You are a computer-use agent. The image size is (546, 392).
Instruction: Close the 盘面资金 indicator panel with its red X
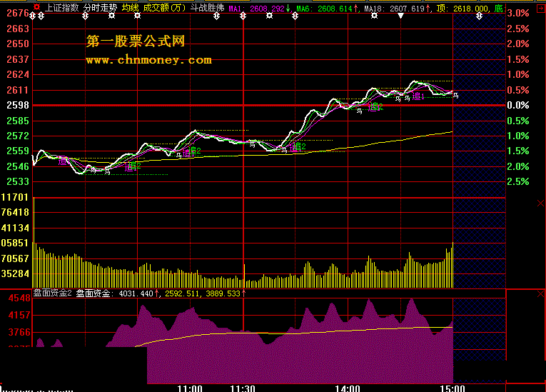(540, 294)
